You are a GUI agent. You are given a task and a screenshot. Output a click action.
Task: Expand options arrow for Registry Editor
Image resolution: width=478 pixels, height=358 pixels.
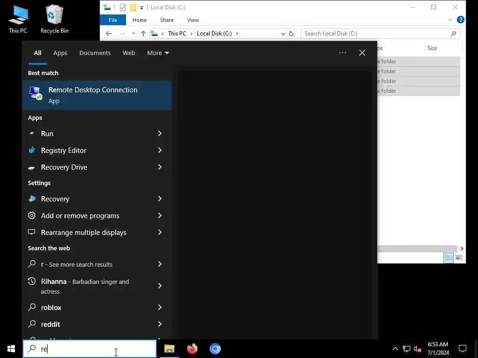tap(160, 151)
